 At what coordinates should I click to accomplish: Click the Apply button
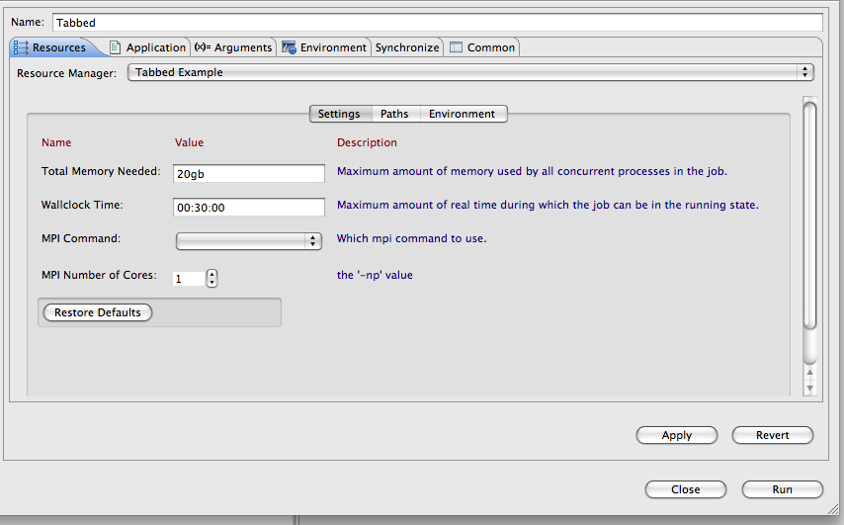tap(677, 435)
